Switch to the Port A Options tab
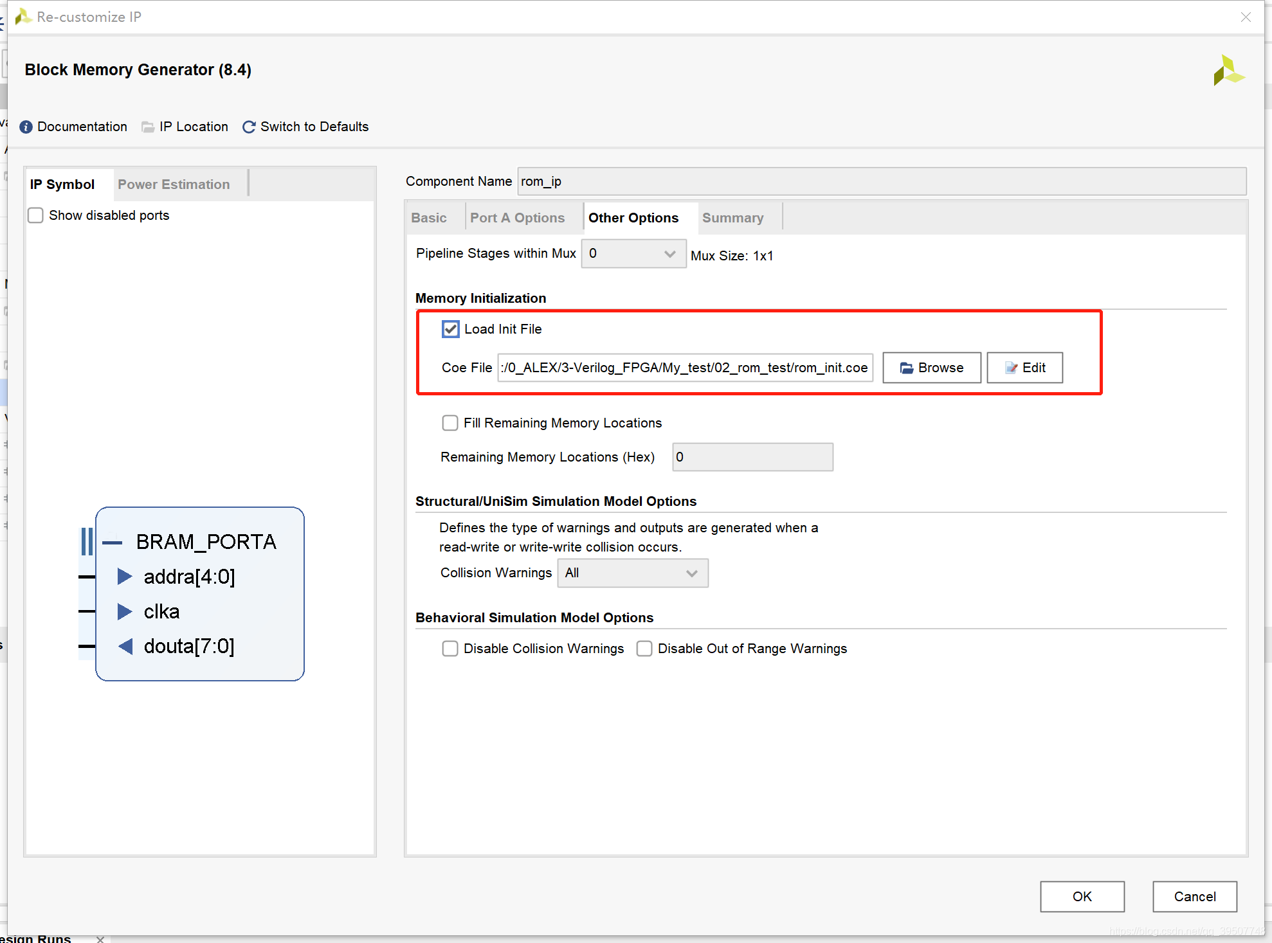 [x=517, y=218]
